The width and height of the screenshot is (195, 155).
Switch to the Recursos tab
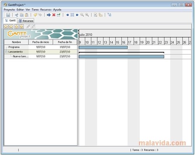26,21
